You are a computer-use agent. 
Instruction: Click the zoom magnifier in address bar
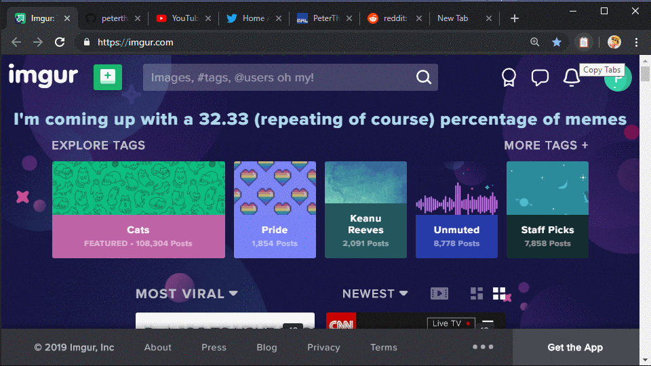click(535, 42)
